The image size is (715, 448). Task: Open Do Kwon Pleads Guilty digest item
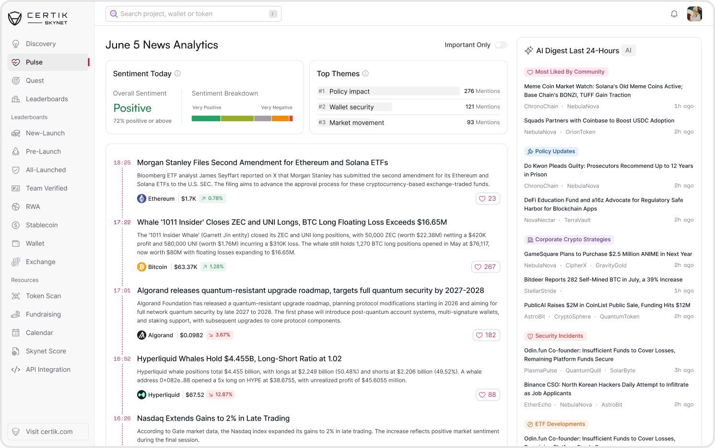[609, 170]
